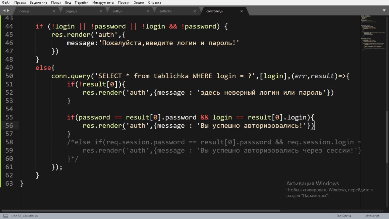Click line number 44 in gutter
The height and width of the screenshot is (219, 389).
point(9,26)
